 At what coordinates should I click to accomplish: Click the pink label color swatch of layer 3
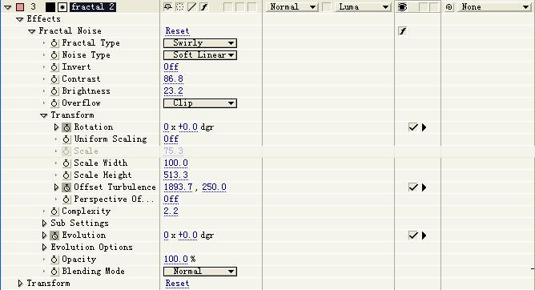click(20, 7)
